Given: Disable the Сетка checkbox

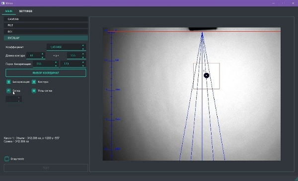Looking at the screenshot, I should pos(8,91).
